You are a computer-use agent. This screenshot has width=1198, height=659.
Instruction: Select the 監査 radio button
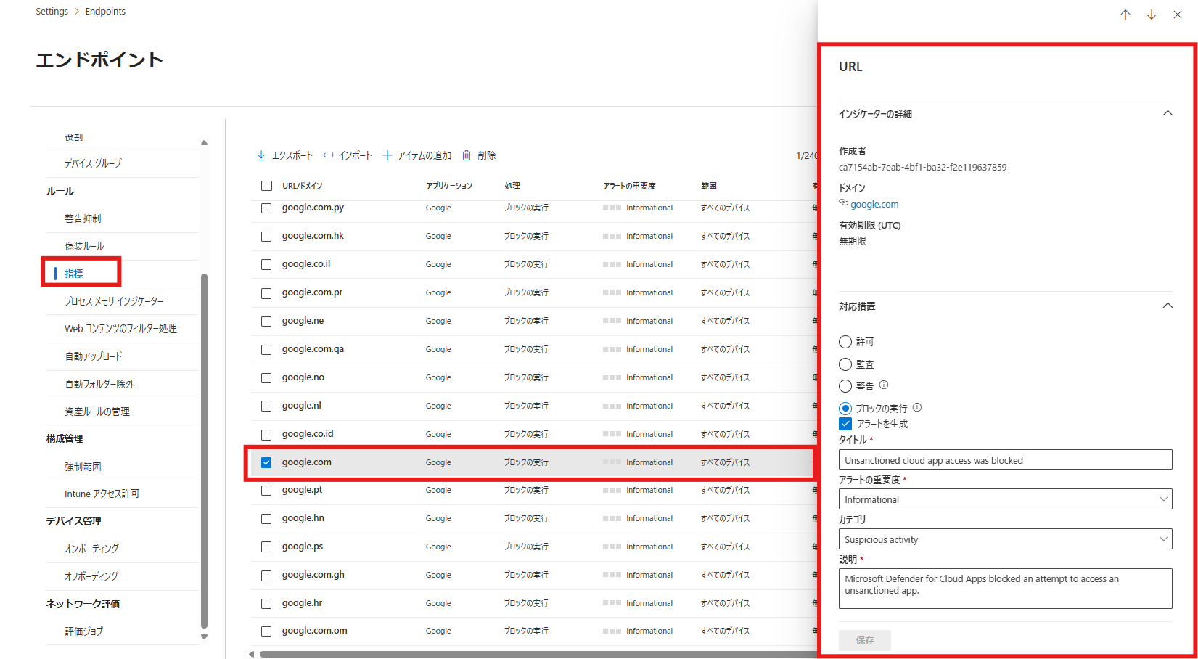click(845, 364)
